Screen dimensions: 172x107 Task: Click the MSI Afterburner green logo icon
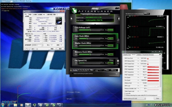[x=74, y=11]
